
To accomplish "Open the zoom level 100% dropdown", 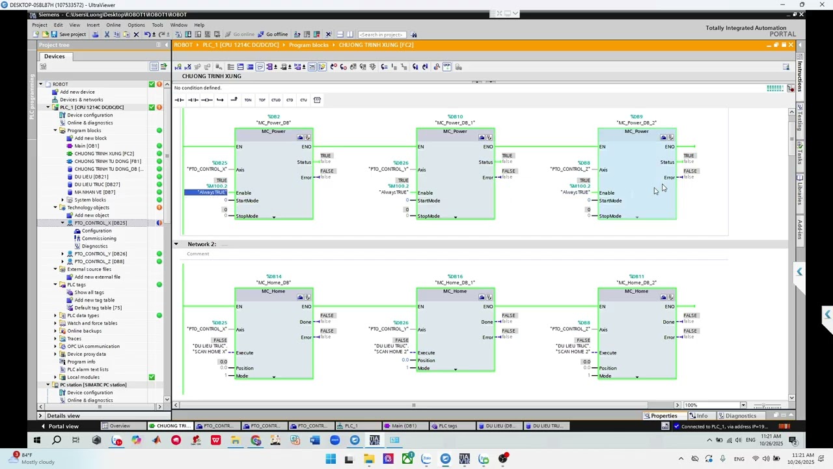I will (x=743, y=405).
